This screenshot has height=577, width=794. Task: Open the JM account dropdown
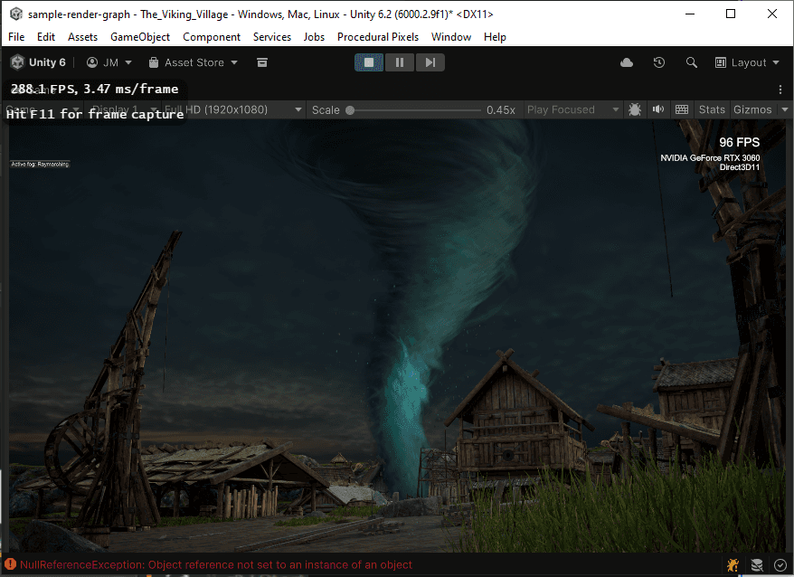coord(109,62)
